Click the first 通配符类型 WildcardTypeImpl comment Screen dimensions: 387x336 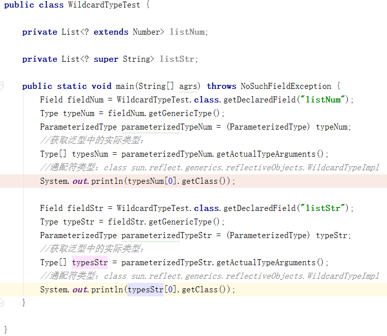[x=210, y=167]
